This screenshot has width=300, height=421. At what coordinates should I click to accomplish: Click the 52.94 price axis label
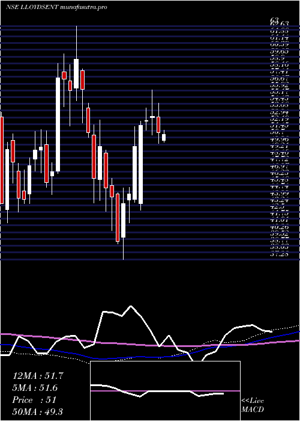coord(279,112)
